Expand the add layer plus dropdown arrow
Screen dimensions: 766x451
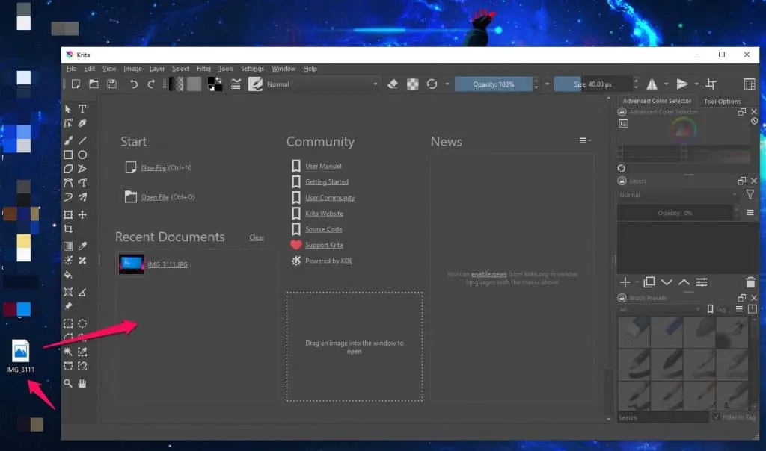coord(637,282)
